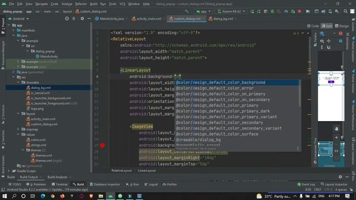Switch editor to Code view
Viewport: 356px width, 200px height.
click(313, 26)
